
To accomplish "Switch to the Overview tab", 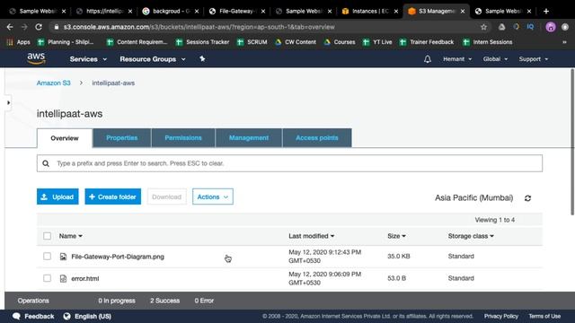I will [x=65, y=138].
